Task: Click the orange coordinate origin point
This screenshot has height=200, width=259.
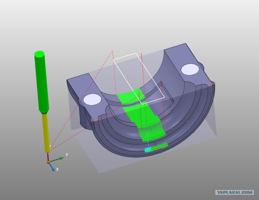Action: tap(48, 162)
